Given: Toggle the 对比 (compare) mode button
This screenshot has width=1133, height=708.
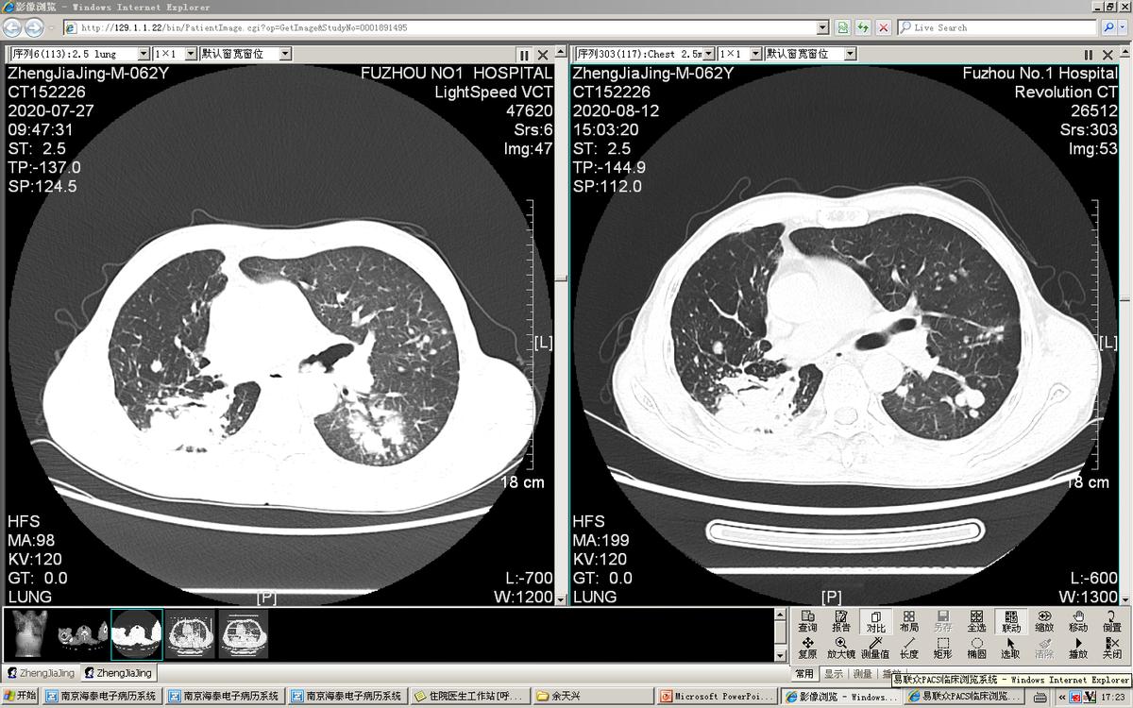Looking at the screenshot, I should [876, 620].
